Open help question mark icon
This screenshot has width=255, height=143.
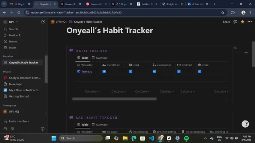click(43, 129)
